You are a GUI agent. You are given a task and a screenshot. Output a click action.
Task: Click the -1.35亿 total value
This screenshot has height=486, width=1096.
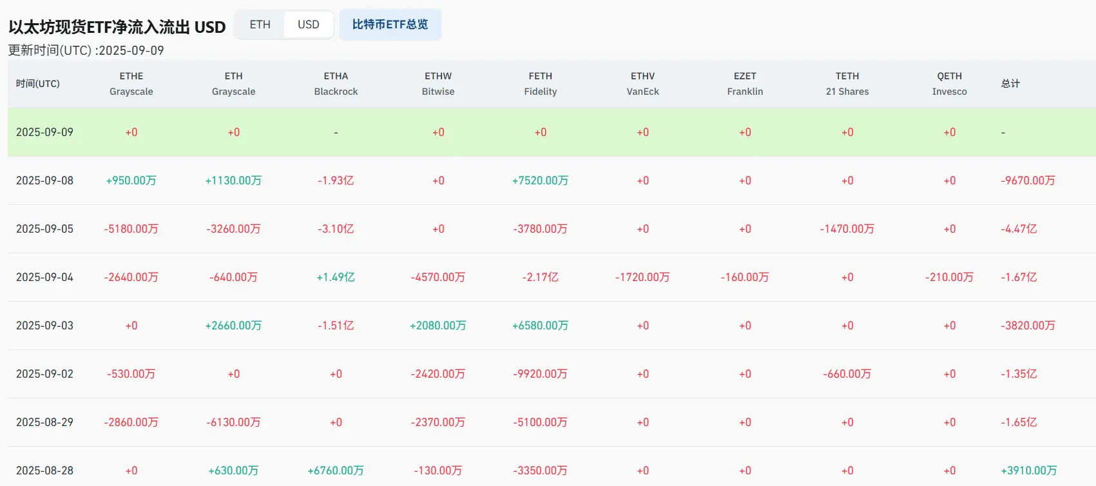click(x=1019, y=374)
